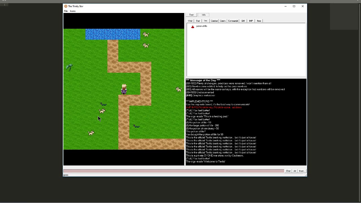
Task: Click 'the potion of sanctuary - 50' line
Action: point(202,129)
